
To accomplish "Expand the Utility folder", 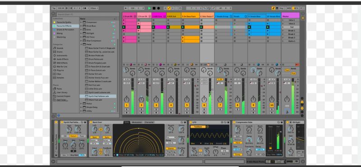I will pos(81,111).
